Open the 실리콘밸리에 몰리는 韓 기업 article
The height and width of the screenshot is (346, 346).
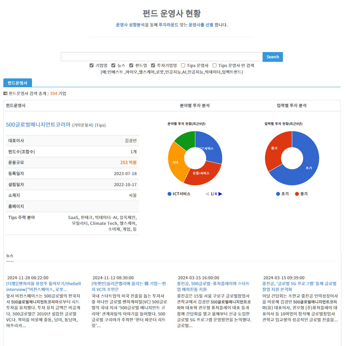click(129, 286)
